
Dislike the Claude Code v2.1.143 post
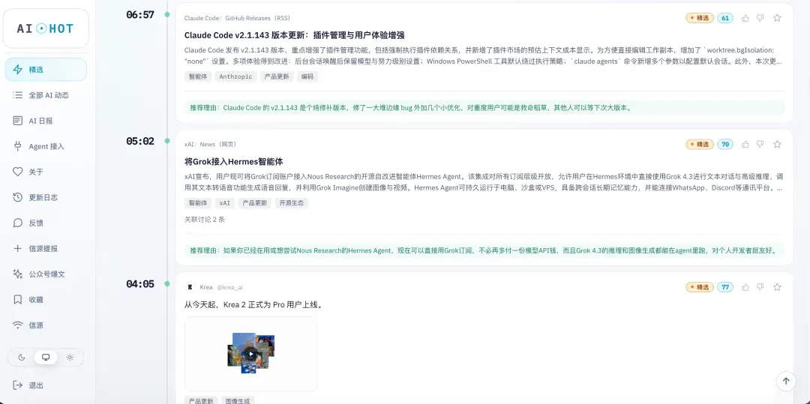click(x=760, y=18)
